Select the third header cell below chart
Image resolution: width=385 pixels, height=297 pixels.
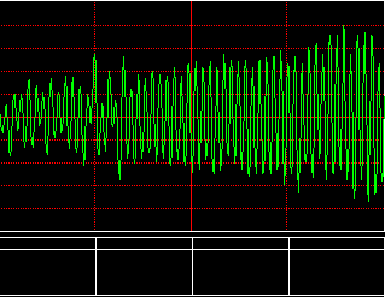point(241,244)
